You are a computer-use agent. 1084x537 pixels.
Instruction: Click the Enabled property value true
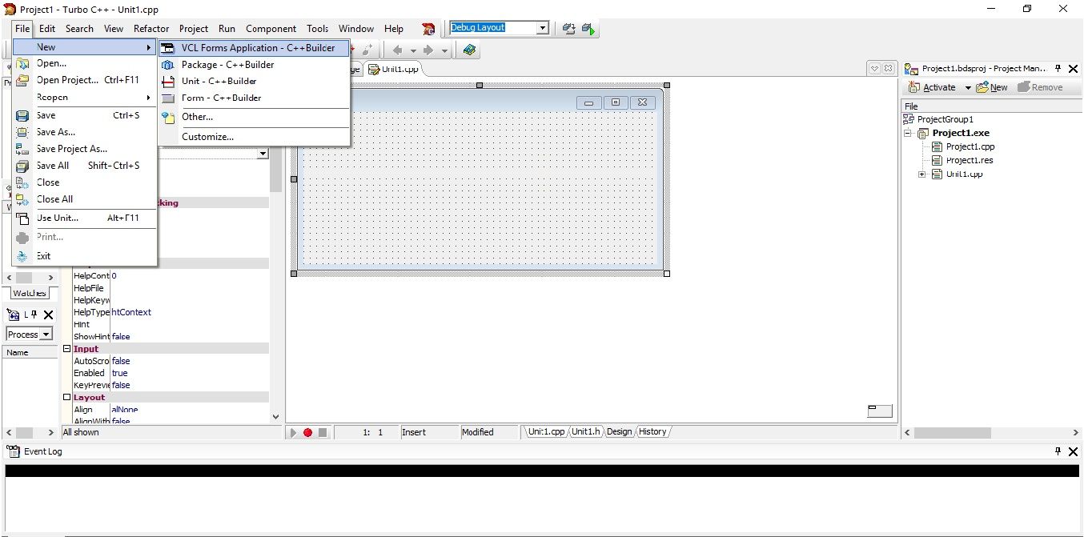click(189, 374)
